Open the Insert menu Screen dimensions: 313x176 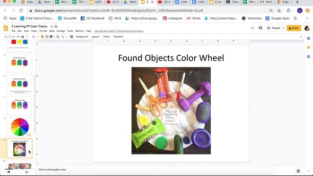[34, 31]
